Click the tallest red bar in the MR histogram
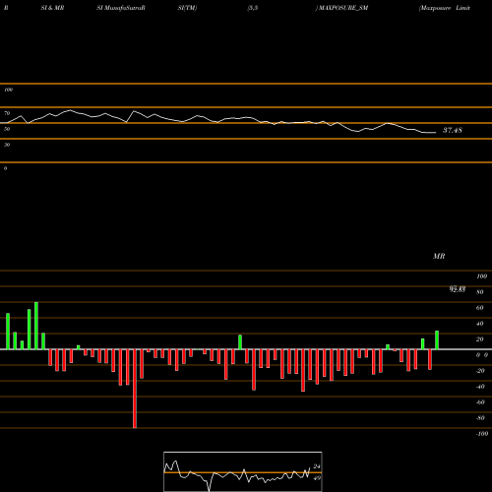 click(135, 389)
